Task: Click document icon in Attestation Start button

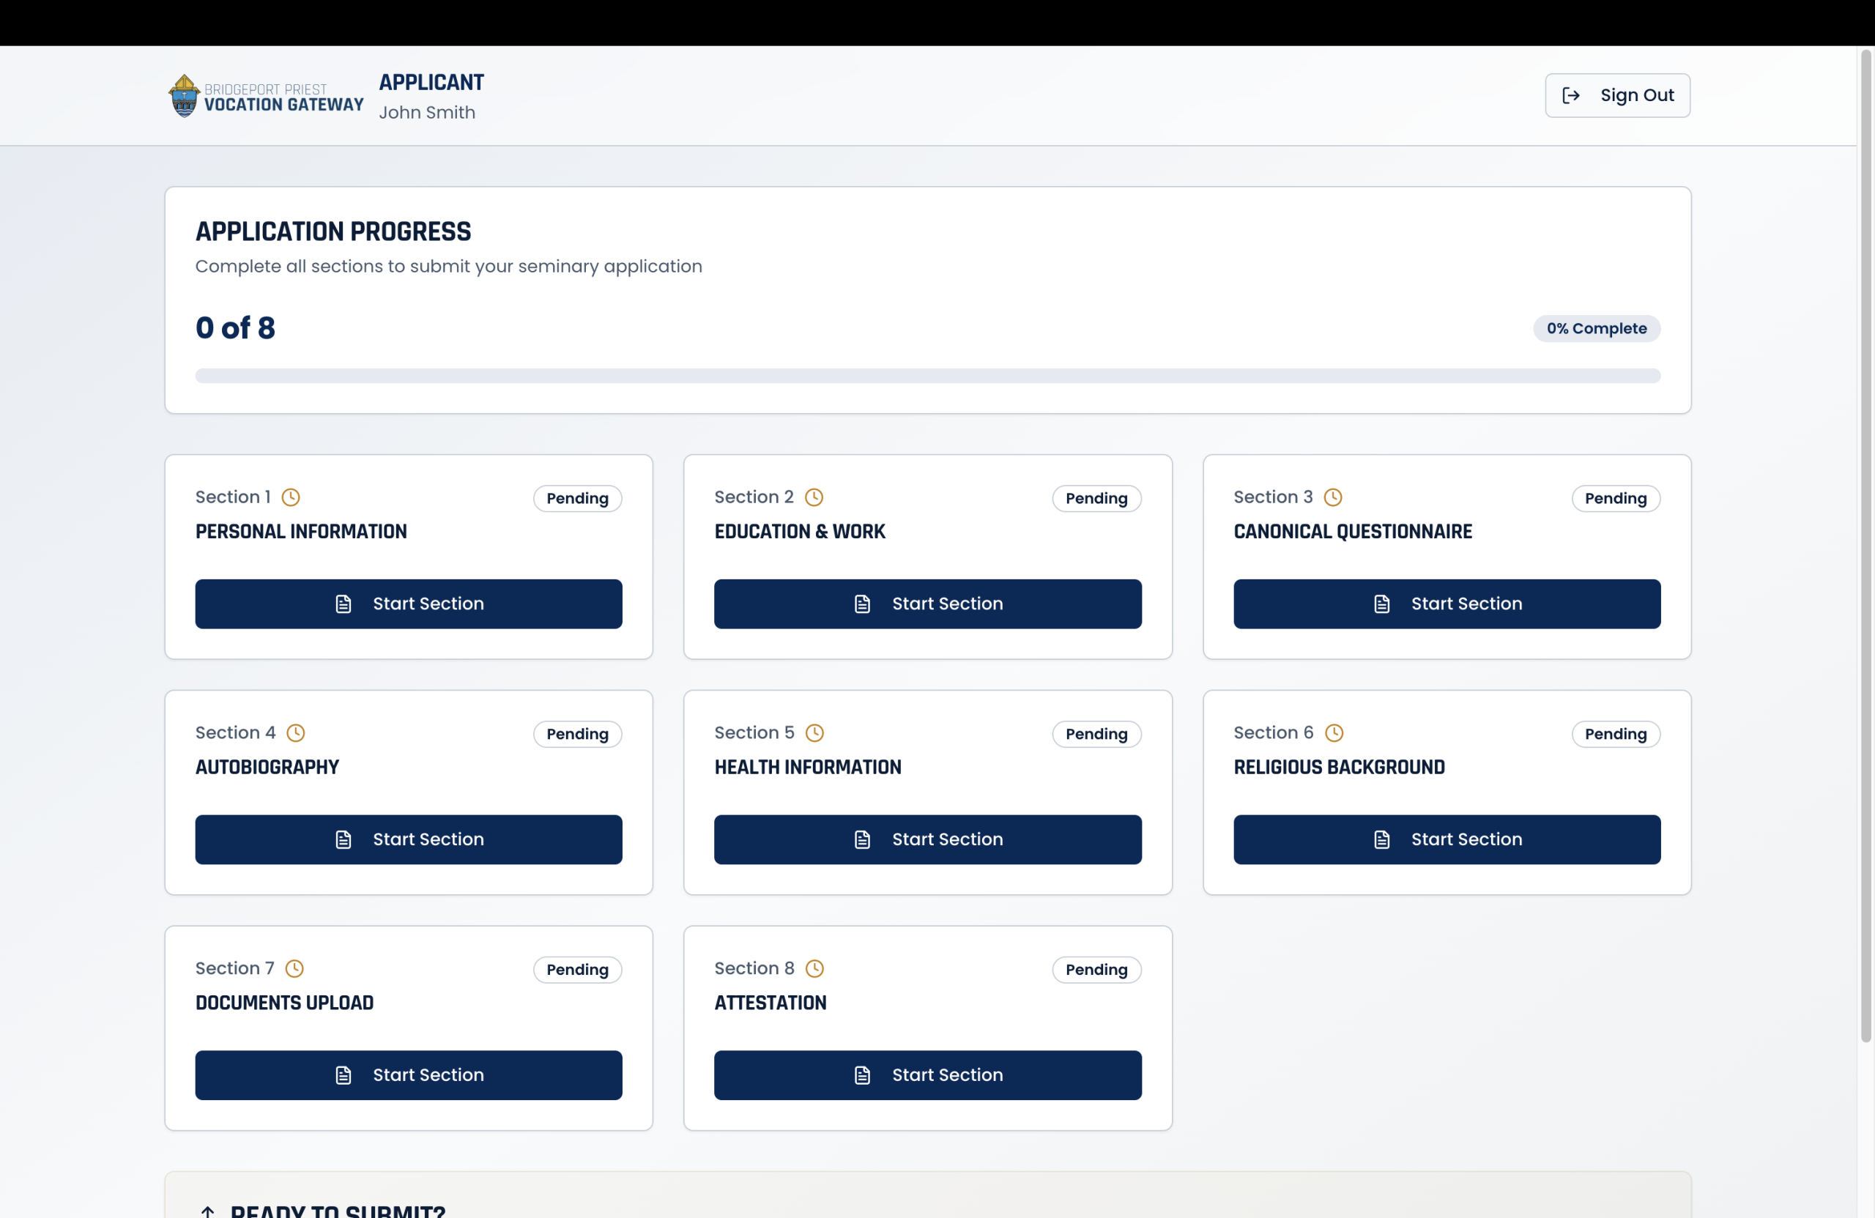Action: click(862, 1075)
